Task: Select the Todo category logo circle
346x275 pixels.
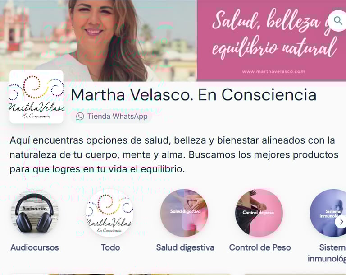Action: pyautogui.click(x=109, y=213)
